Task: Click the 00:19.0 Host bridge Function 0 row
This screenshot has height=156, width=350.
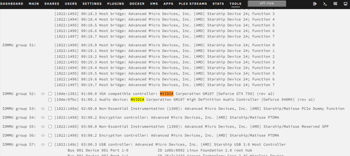Action: pos(164,45)
